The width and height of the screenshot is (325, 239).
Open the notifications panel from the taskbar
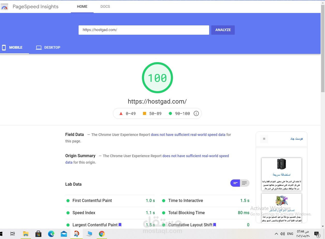pyautogui.click(x=318, y=234)
